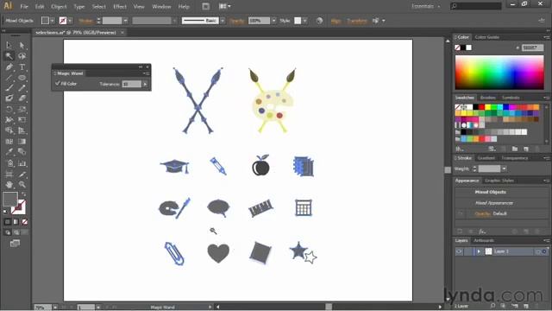The image size is (552, 311).
Task: Select the Hand tool
Action: tap(9, 184)
